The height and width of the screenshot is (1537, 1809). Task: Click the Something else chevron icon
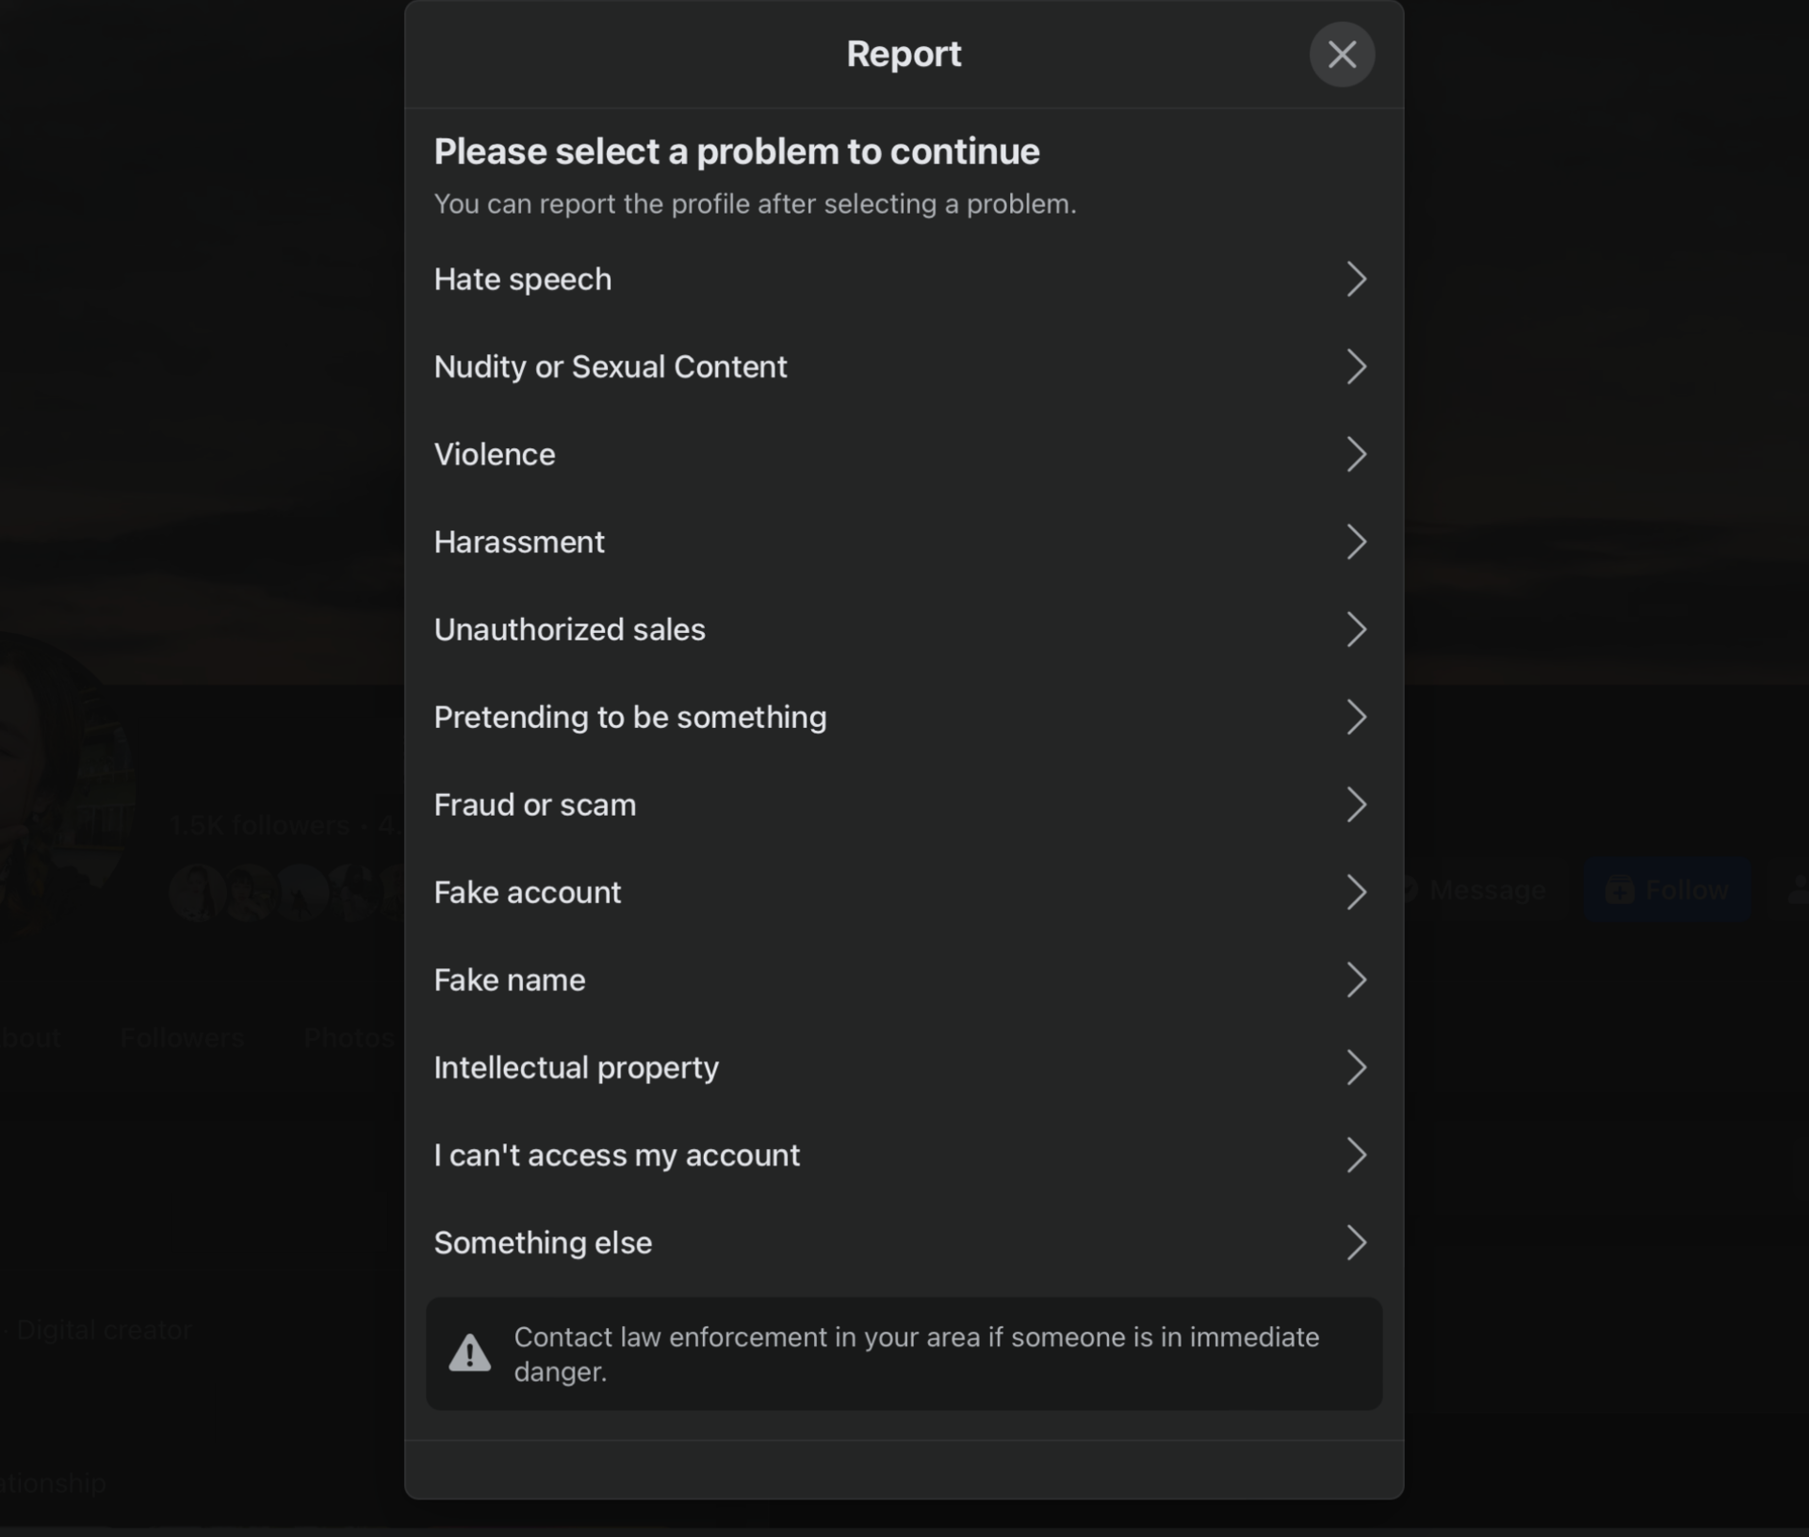pyautogui.click(x=1356, y=1243)
